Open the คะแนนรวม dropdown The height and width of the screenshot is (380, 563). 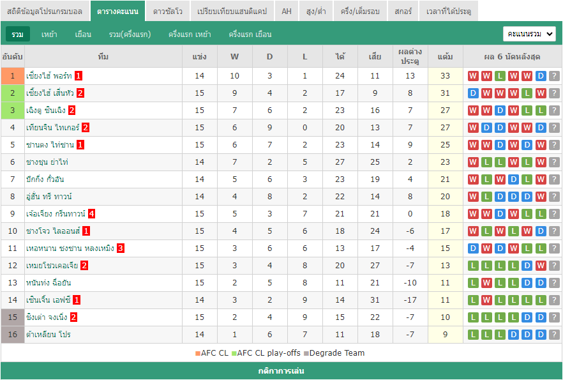[529, 34]
